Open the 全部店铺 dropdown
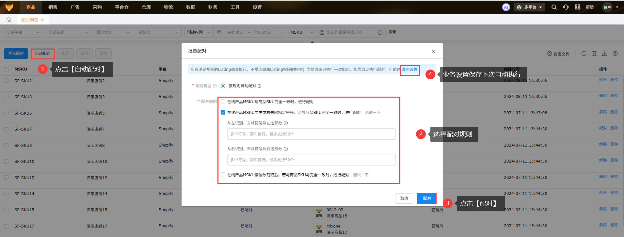Screen dimensions: 624x237 (68, 32)
